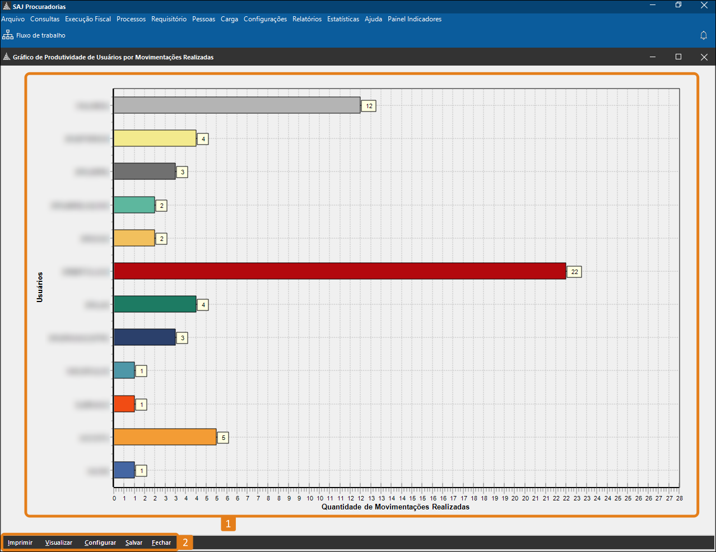
Task: Open the Painel Indicadores menu
Action: pos(415,19)
